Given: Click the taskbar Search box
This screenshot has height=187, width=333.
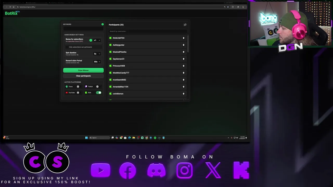Looking at the screenshot, I should click(99, 138).
